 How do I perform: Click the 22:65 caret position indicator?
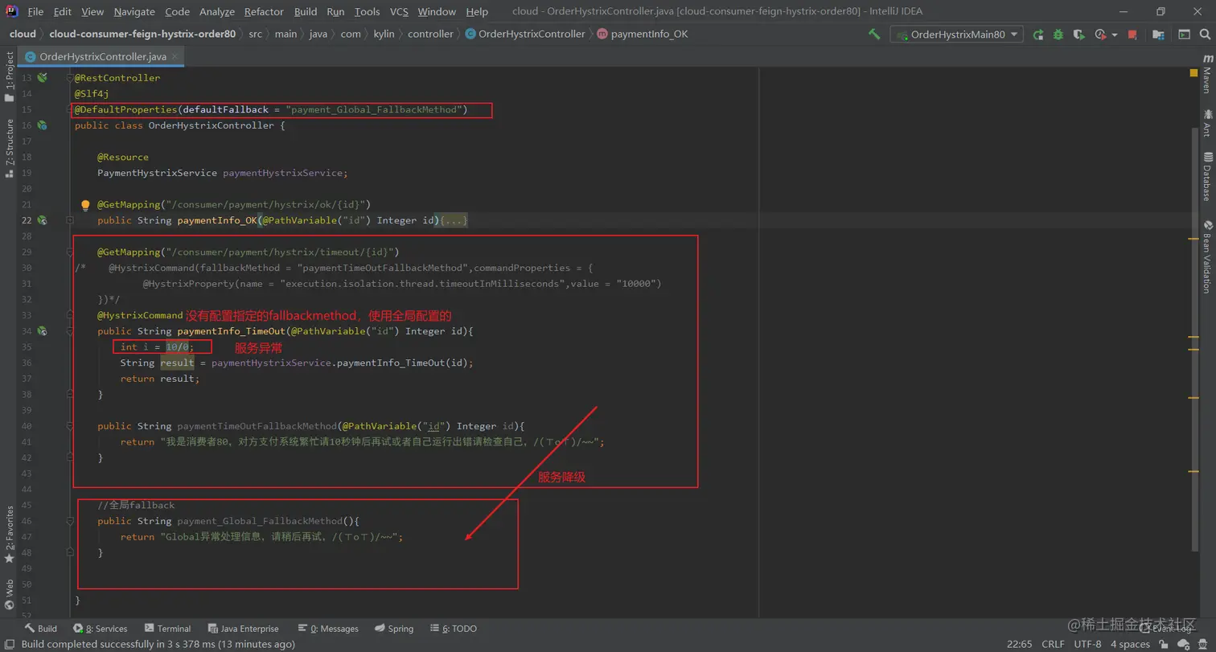click(1020, 644)
